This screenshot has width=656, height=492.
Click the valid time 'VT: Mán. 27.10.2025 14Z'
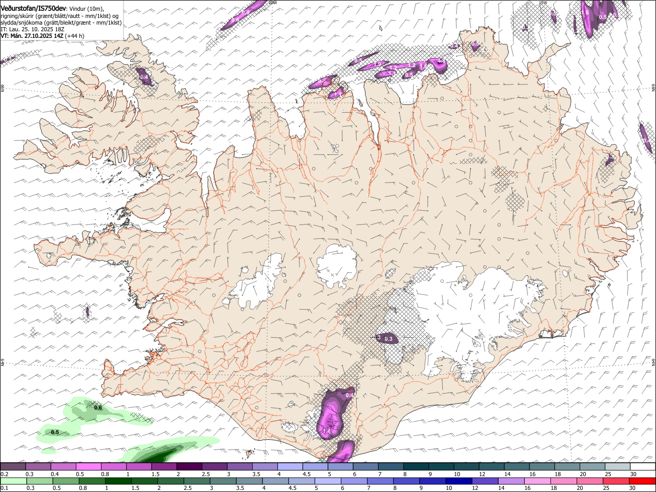point(32,36)
